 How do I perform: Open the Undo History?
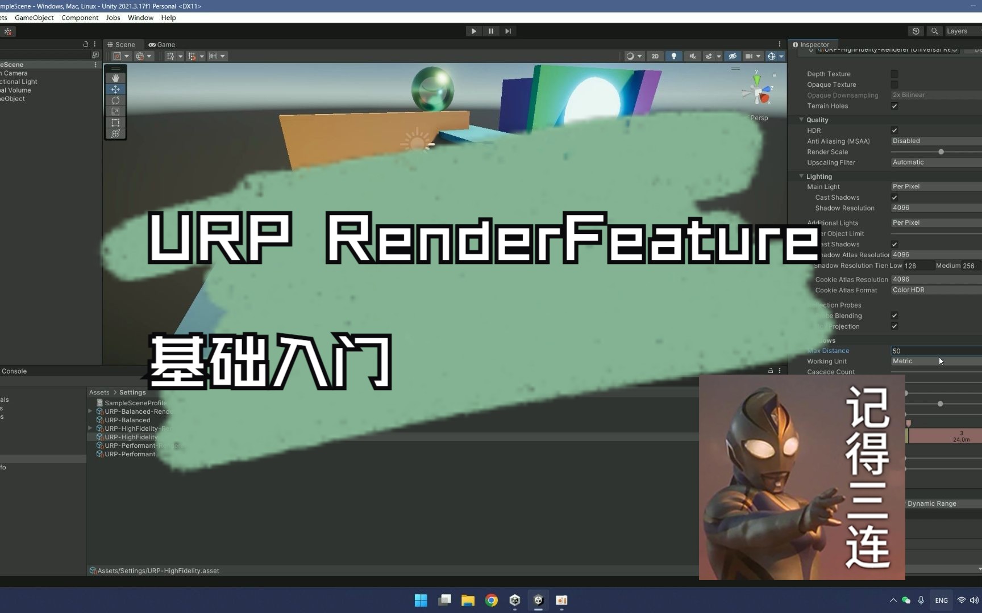pyautogui.click(x=916, y=31)
